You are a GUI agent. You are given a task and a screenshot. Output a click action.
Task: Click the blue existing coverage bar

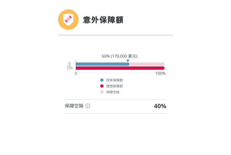tap(103, 64)
